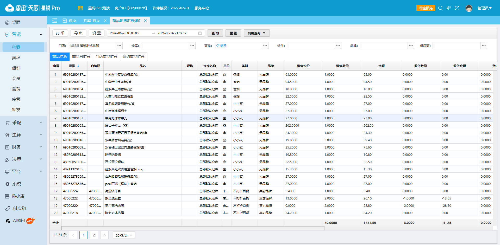Screen dimensions: 500x245
Task: Expand the 决策 sidebar section
Action: tap(41, 159)
